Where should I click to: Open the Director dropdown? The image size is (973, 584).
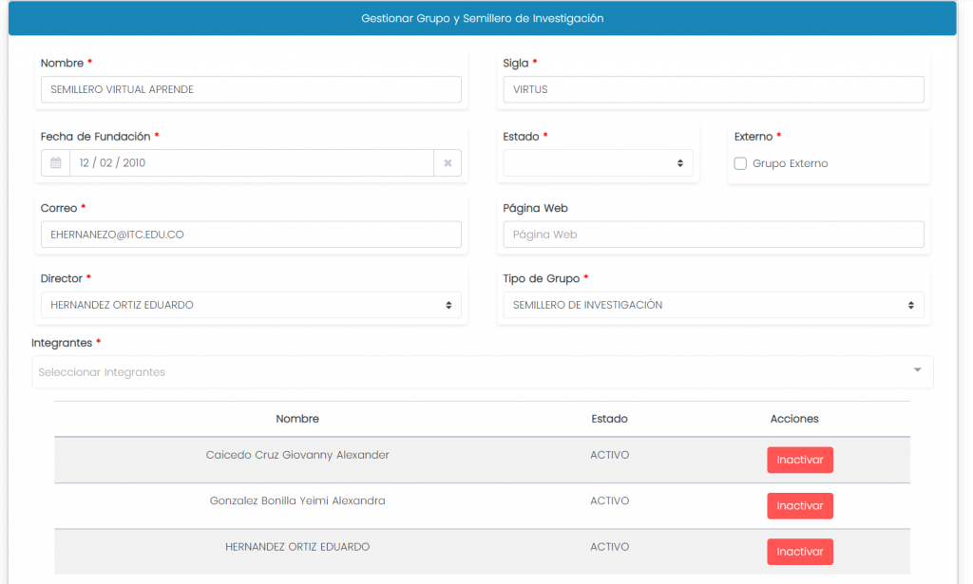[x=251, y=305]
